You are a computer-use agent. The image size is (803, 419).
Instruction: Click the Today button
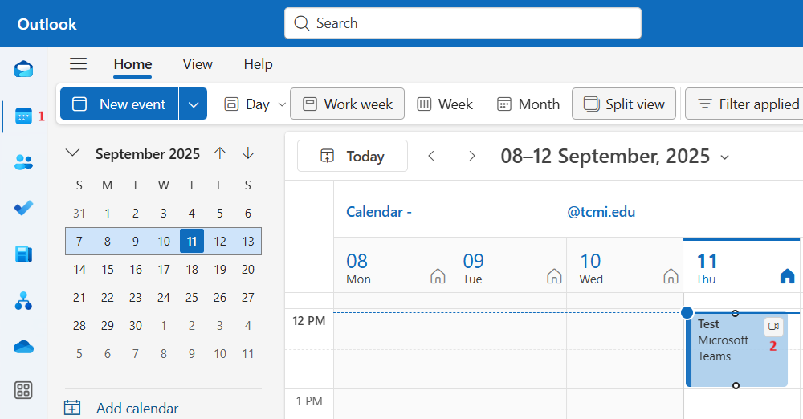[353, 157]
